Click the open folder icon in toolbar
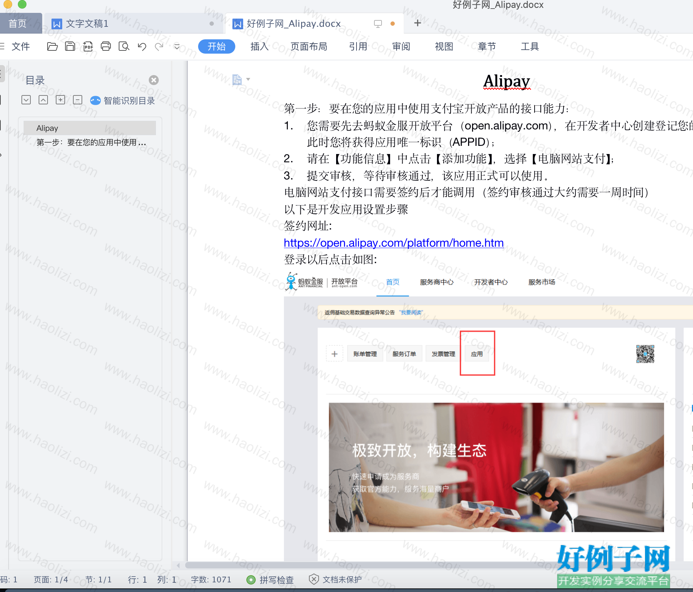This screenshot has height=592, width=693. pyautogui.click(x=52, y=46)
